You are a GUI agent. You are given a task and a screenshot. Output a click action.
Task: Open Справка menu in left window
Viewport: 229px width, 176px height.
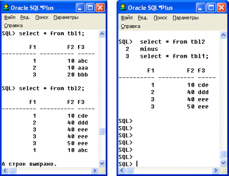[13, 25]
